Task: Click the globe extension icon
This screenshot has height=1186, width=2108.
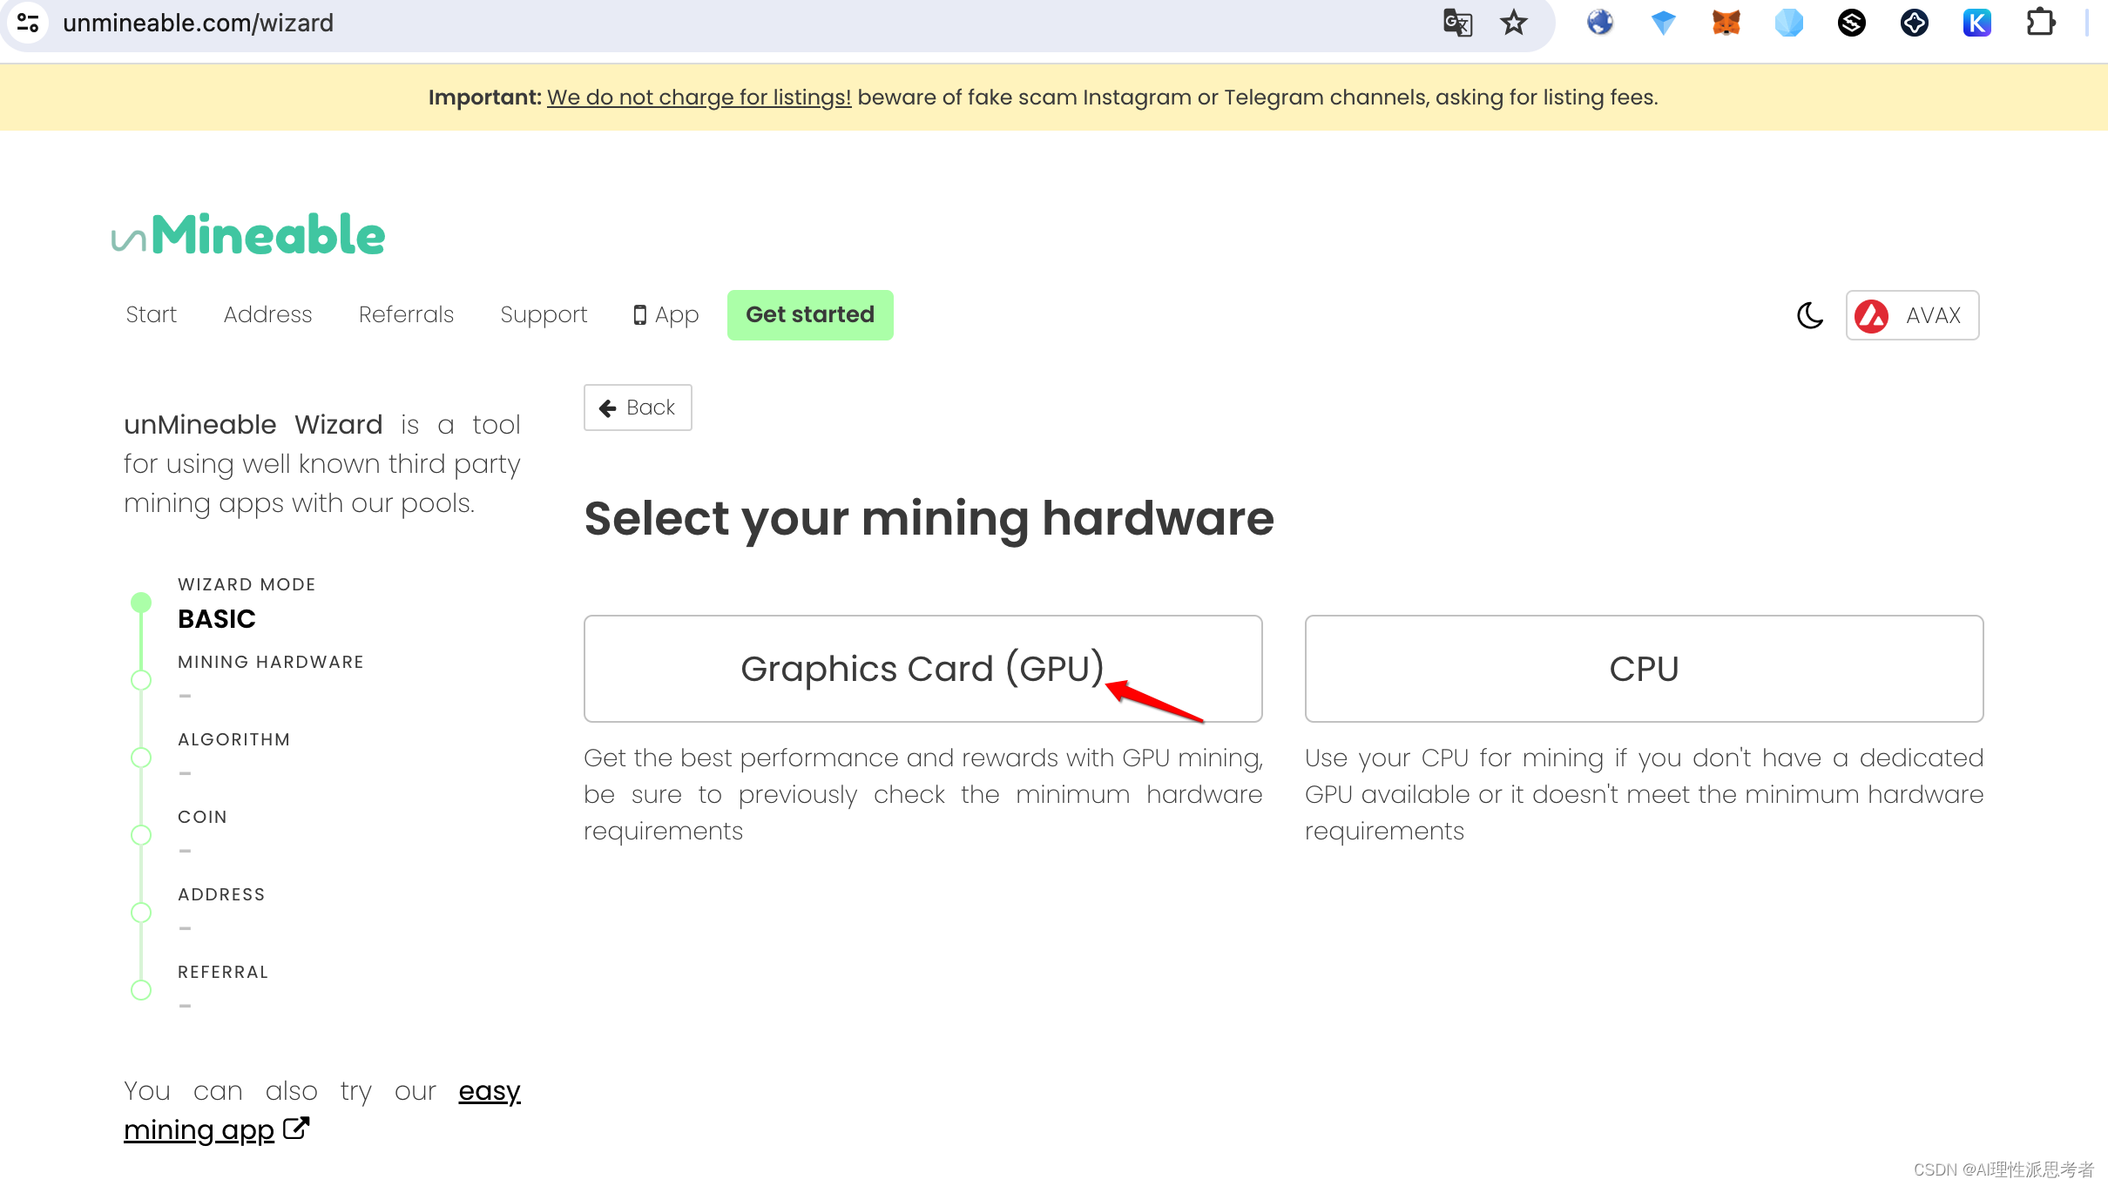Action: [x=1600, y=23]
